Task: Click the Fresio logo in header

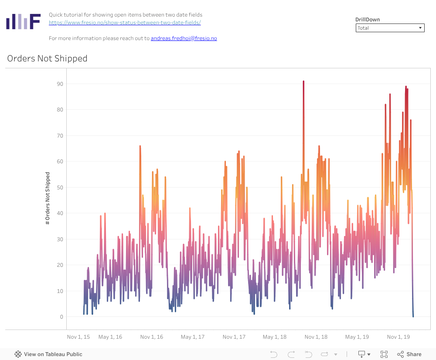Action: [x=23, y=21]
